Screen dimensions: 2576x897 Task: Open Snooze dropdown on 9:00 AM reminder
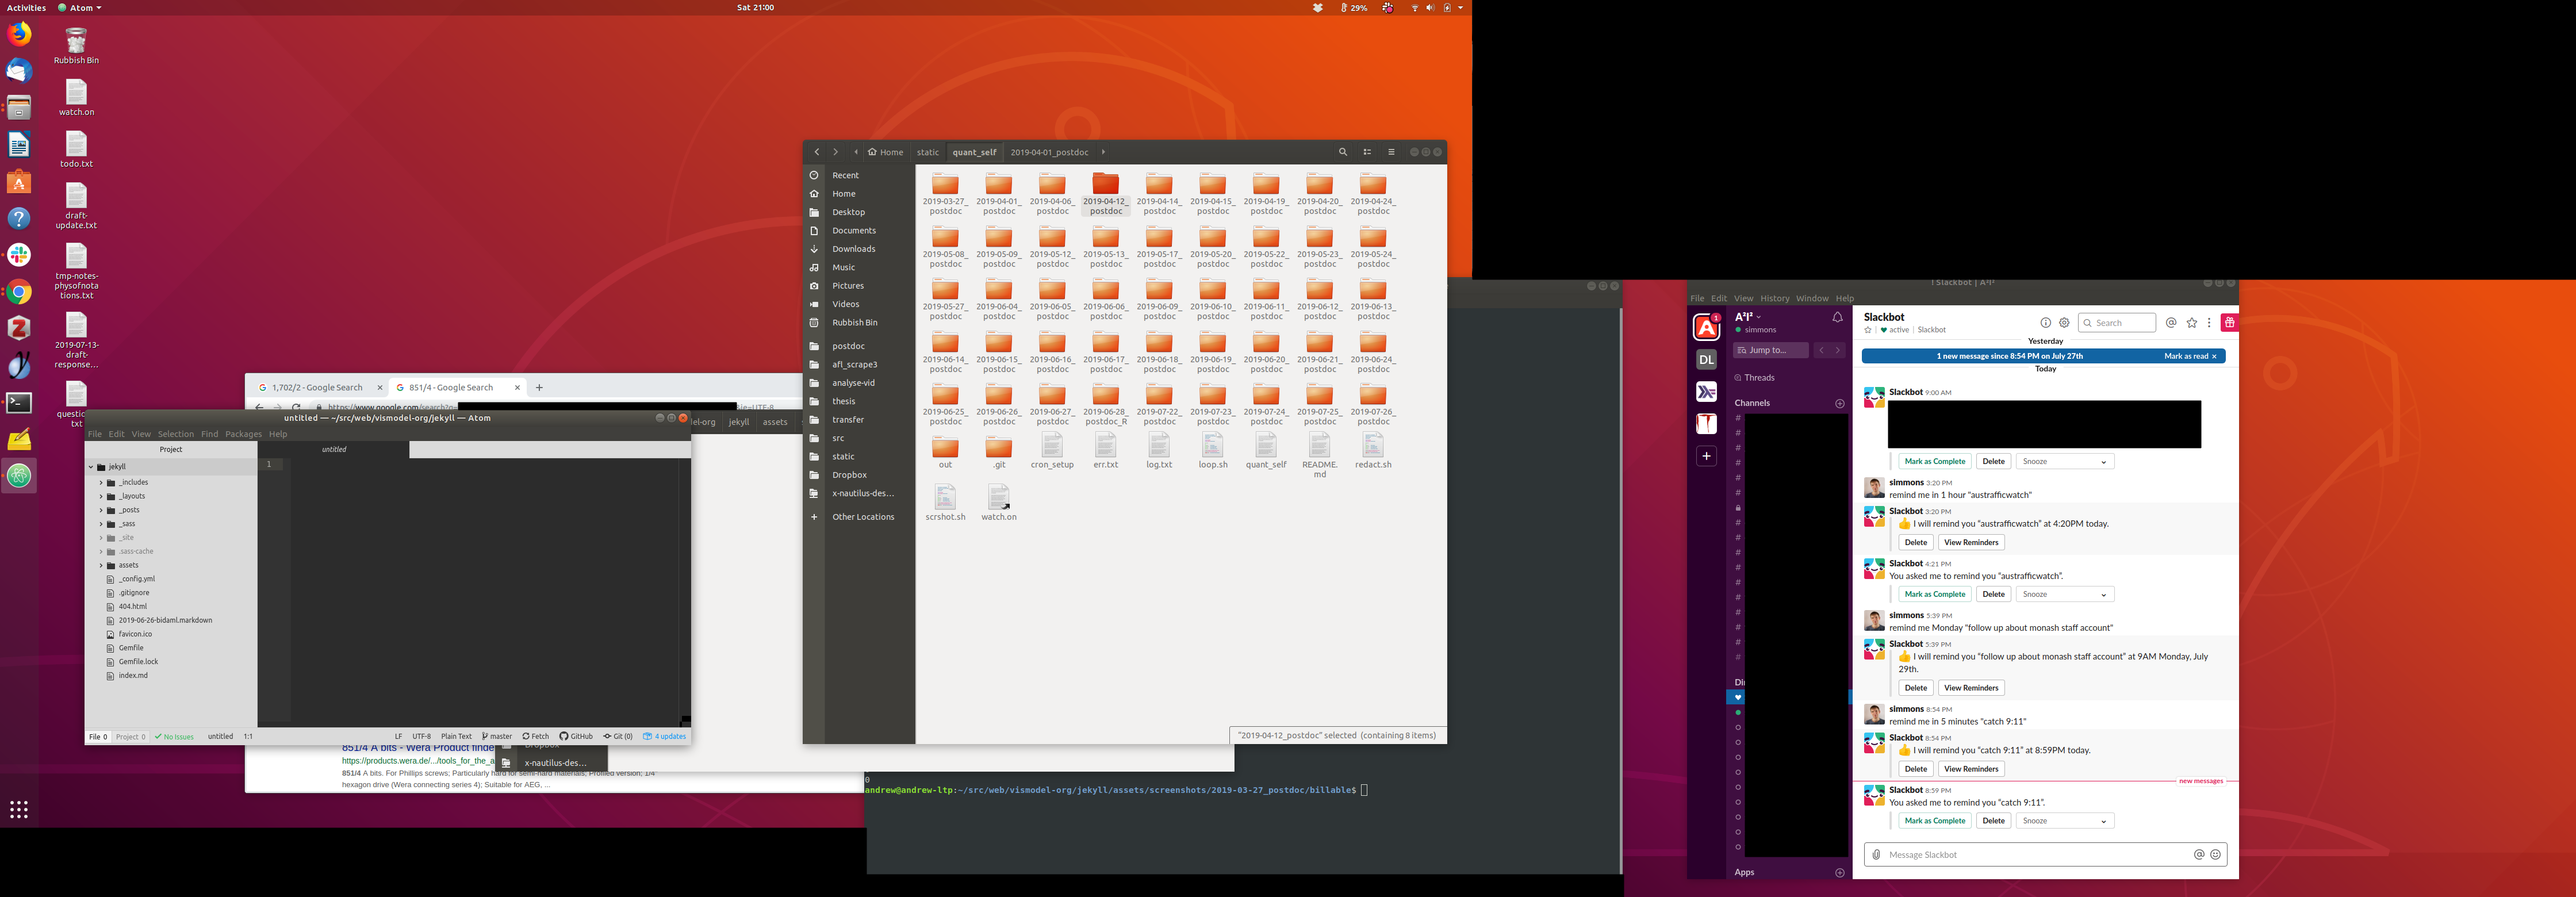2064,462
